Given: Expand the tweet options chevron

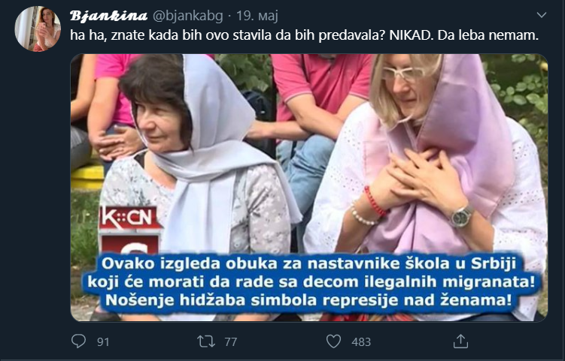Looking at the screenshot, I should tap(542, 15).
